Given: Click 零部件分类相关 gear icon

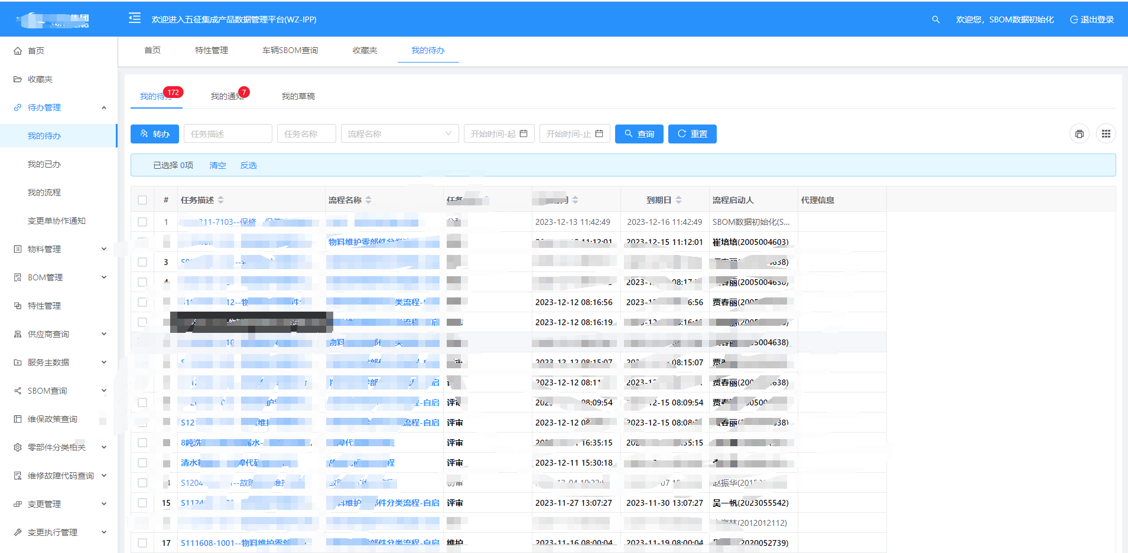Looking at the screenshot, I should point(18,447).
